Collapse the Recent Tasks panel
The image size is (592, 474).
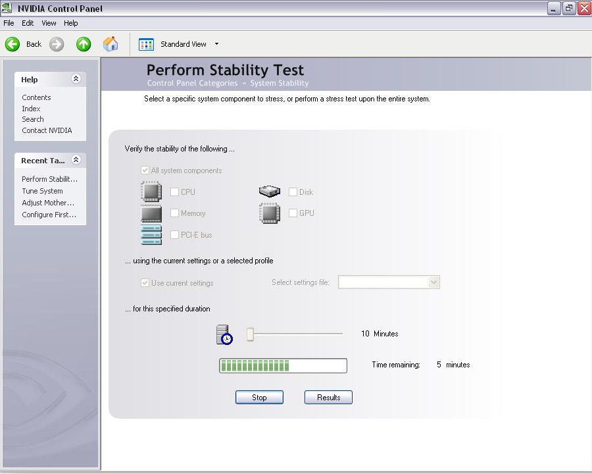pyautogui.click(x=76, y=159)
